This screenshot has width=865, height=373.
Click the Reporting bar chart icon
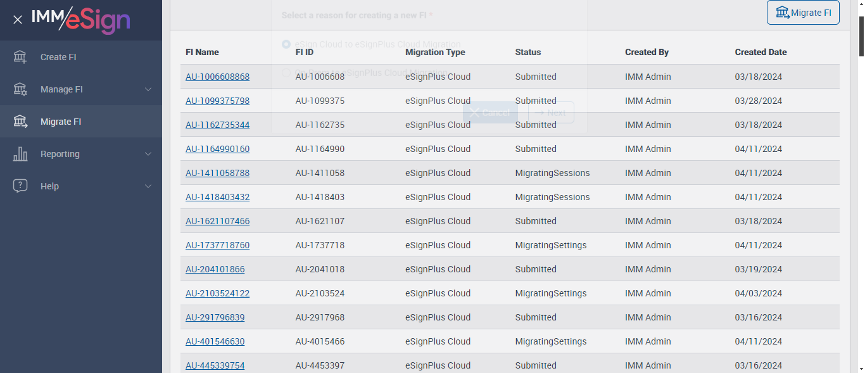pyautogui.click(x=20, y=154)
